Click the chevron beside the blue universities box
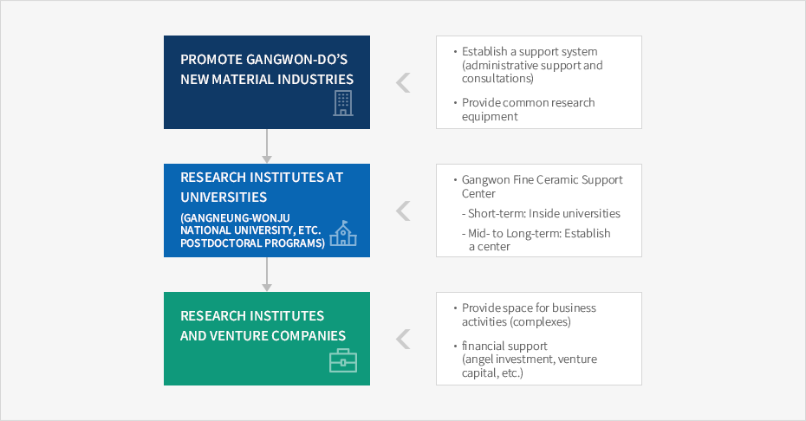 click(x=404, y=210)
